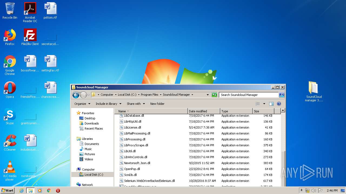Open the Include in library dropdown
This screenshot has width=346, height=194.
108,104
